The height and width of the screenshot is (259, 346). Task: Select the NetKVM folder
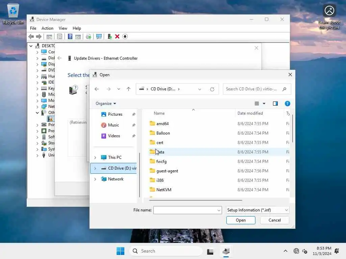coord(164,190)
